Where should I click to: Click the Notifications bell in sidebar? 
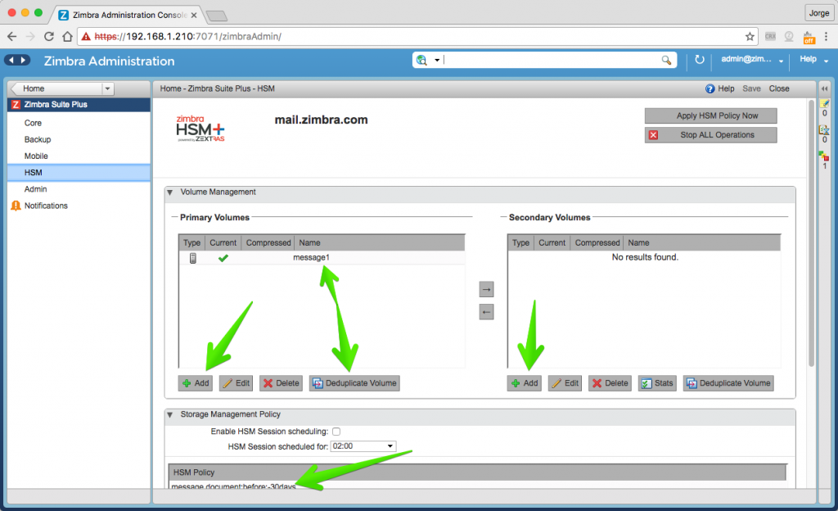point(16,206)
